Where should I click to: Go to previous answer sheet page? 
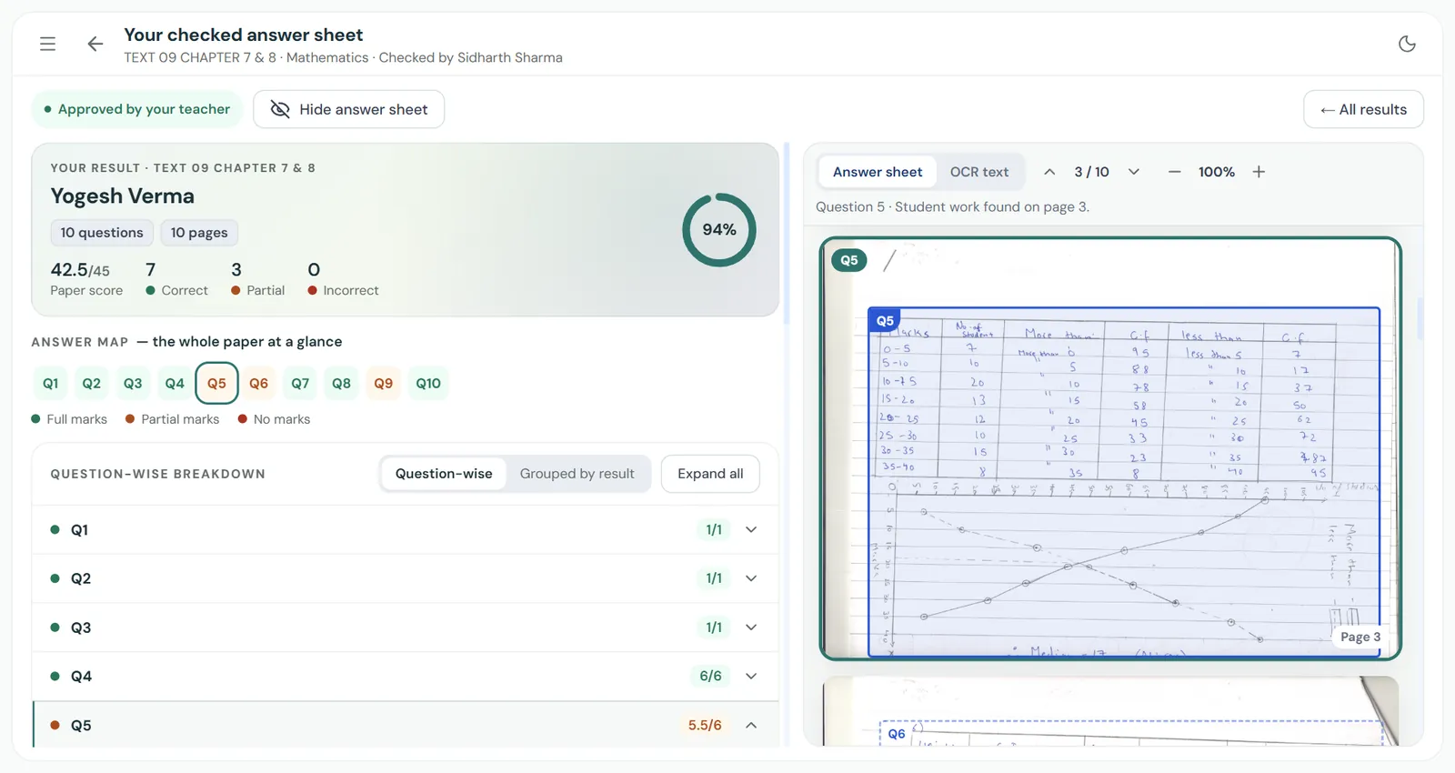pyautogui.click(x=1049, y=172)
